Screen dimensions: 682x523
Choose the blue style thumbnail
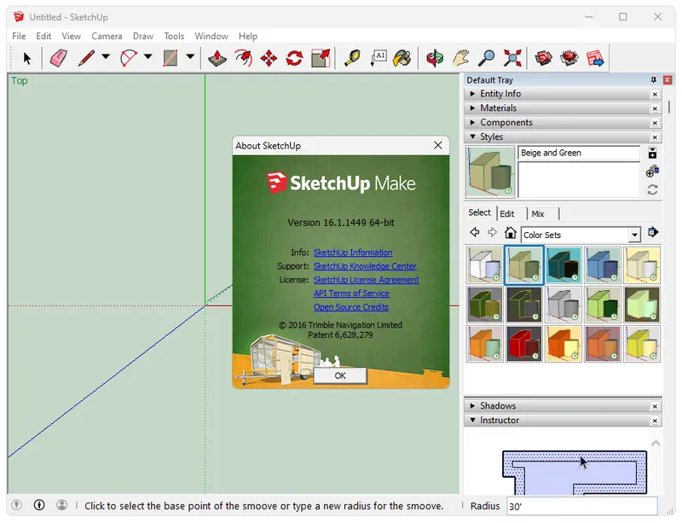[x=603, y=265]
